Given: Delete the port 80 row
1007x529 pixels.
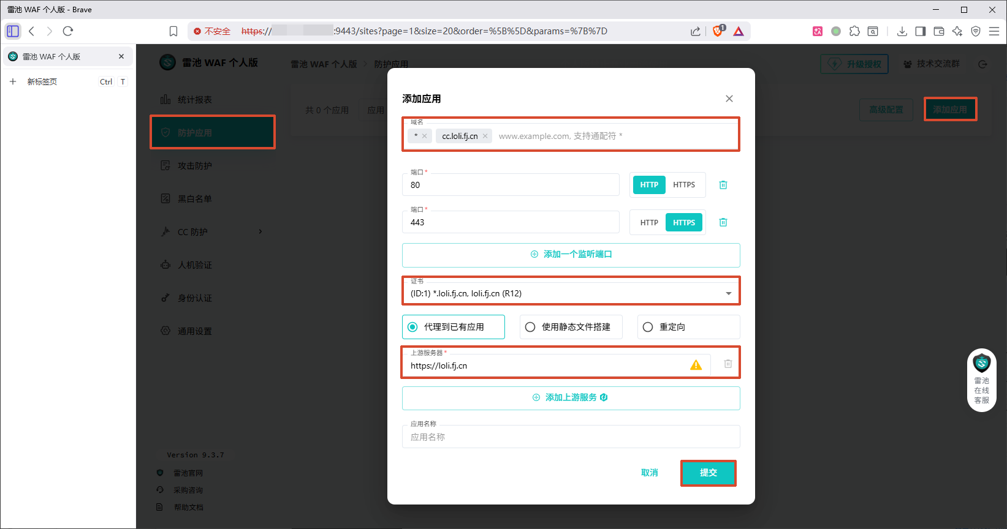Looking at the screenshot, I should (x=723, y=185).
